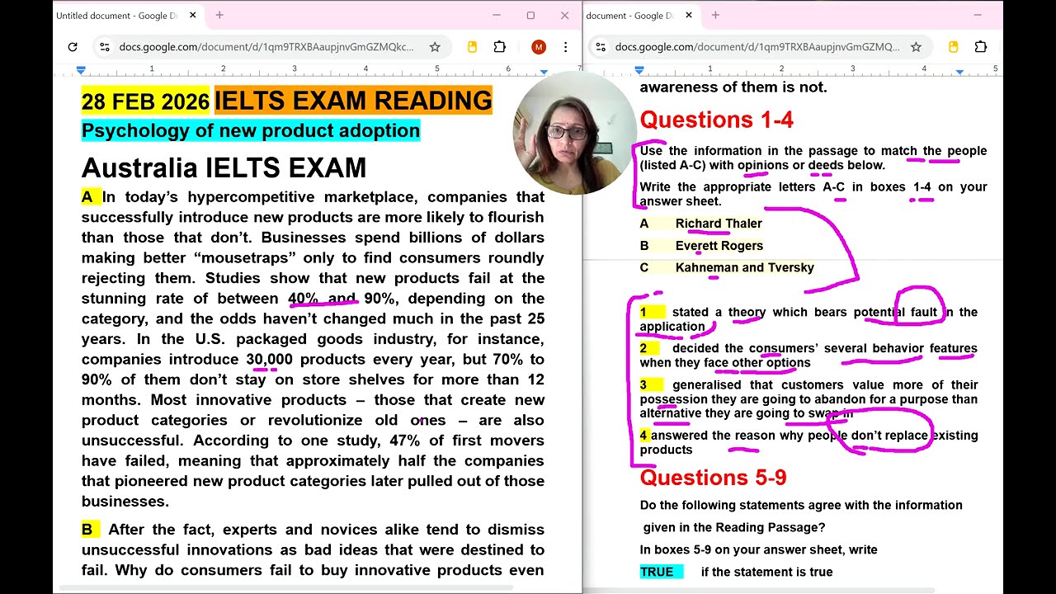Click "if the statement is true" text
Viewport: 1056px width, 594px height.
click(x=766, y=572)
